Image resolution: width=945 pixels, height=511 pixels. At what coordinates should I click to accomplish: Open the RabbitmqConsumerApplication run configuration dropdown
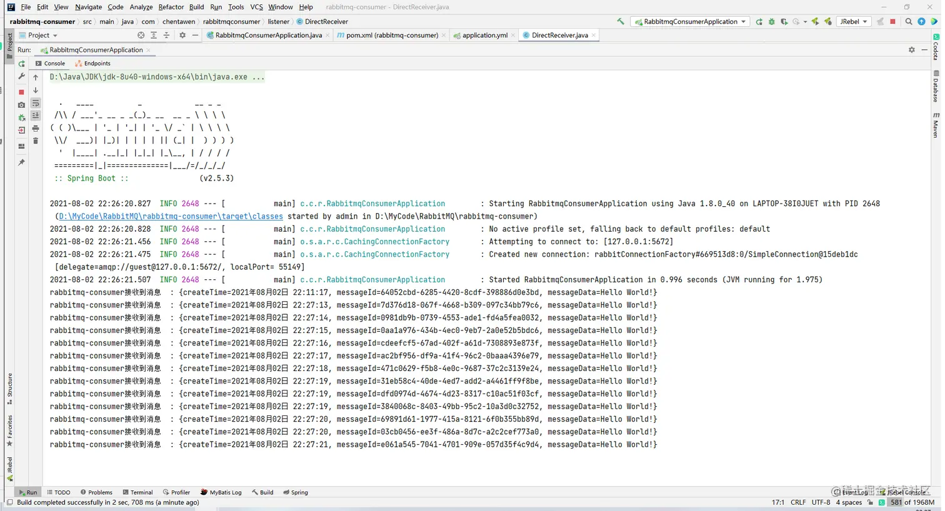pyautogui.click(x=690, y=22)
